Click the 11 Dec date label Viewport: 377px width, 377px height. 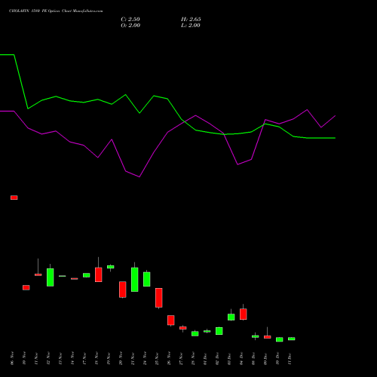(x=290, y=358)
